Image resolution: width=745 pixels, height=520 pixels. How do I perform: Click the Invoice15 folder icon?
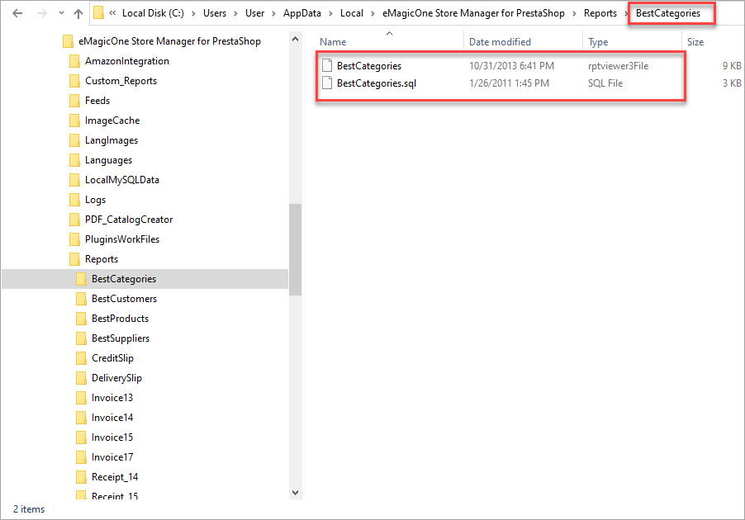81,437
